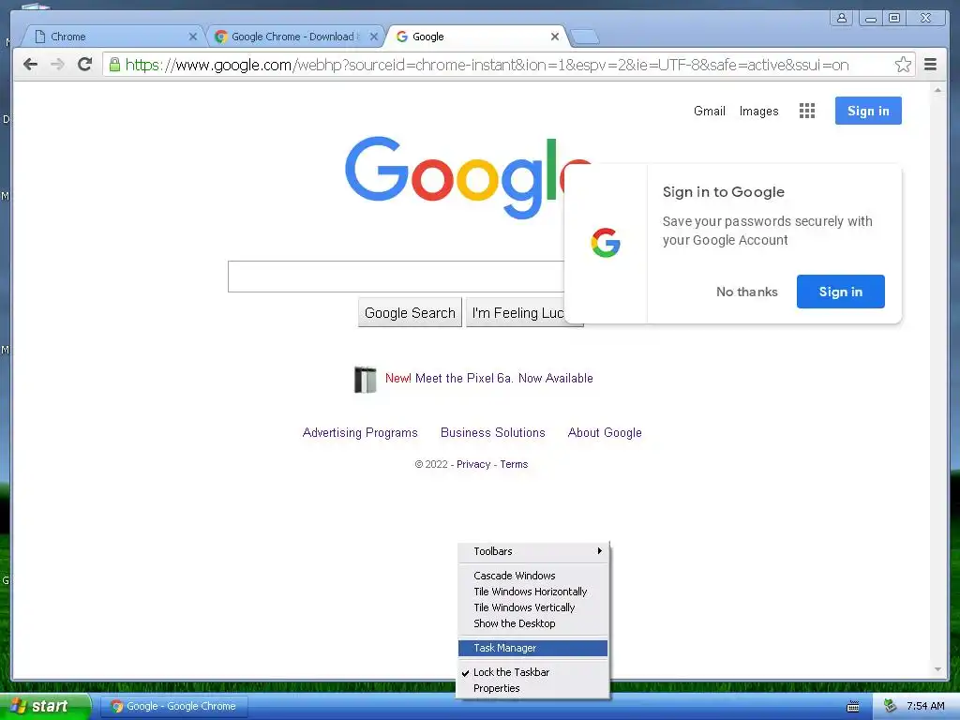Viewport: 960px width, 720px height.
Task: Reload the page with the refresh icon
Action: tap(85, 65)
